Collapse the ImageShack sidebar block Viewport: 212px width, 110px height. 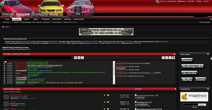click(x=208, y=89)
